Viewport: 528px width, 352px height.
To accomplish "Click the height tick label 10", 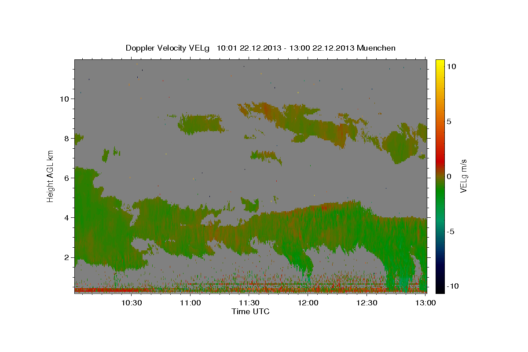I will coord(65,99).
